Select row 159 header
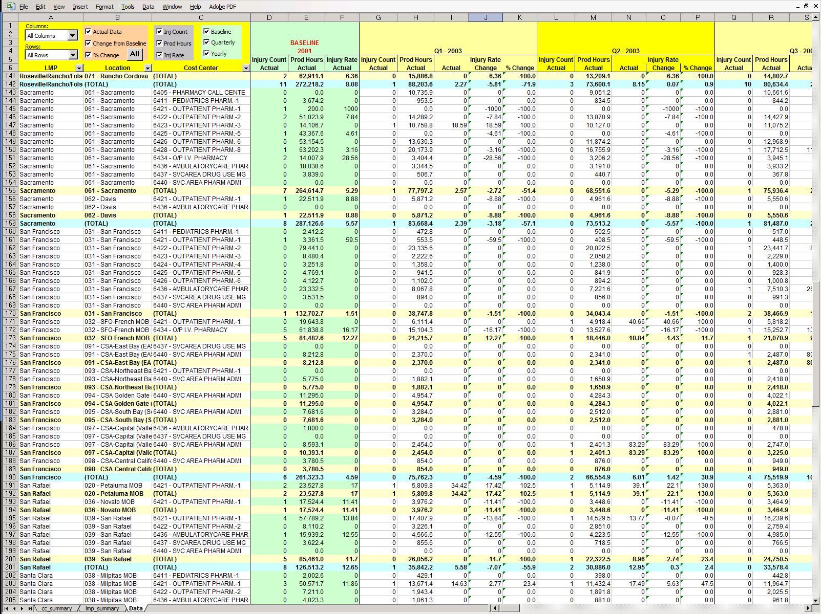Viewport: 821px width, 614px height. point(10,224)
